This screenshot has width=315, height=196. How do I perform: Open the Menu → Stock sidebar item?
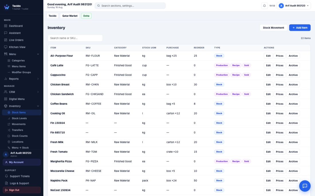[x=20, y=147]
